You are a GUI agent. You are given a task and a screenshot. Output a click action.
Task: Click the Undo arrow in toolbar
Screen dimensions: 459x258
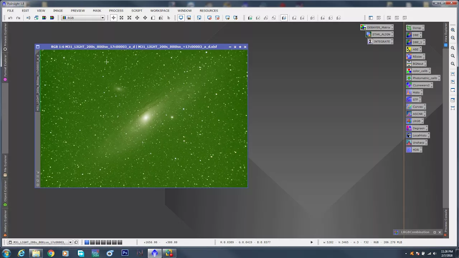coord(10,18)
